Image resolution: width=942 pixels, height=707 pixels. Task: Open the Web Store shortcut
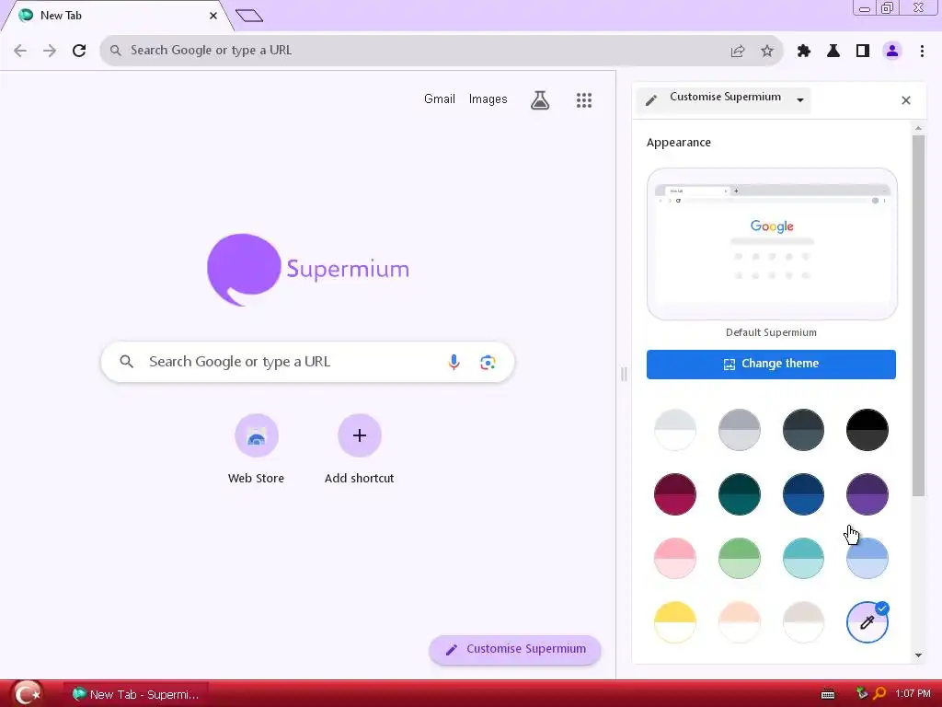click(257, 435)
